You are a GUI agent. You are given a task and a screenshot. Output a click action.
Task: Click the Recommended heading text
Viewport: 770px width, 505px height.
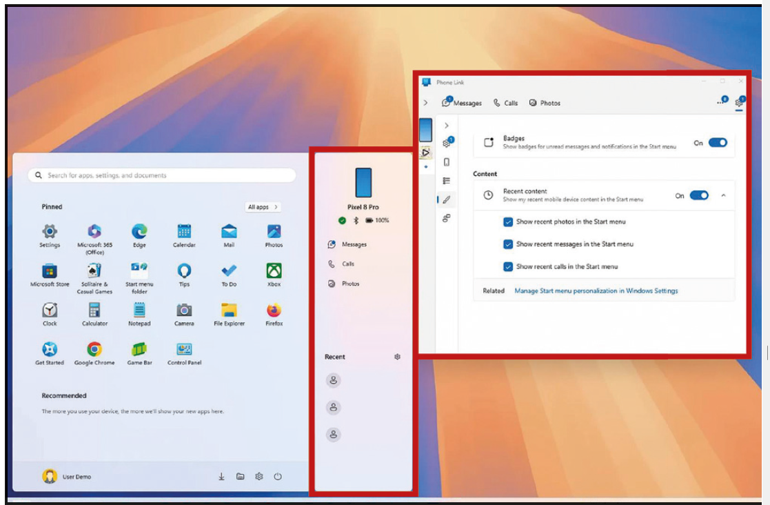[x=64, y=395]
